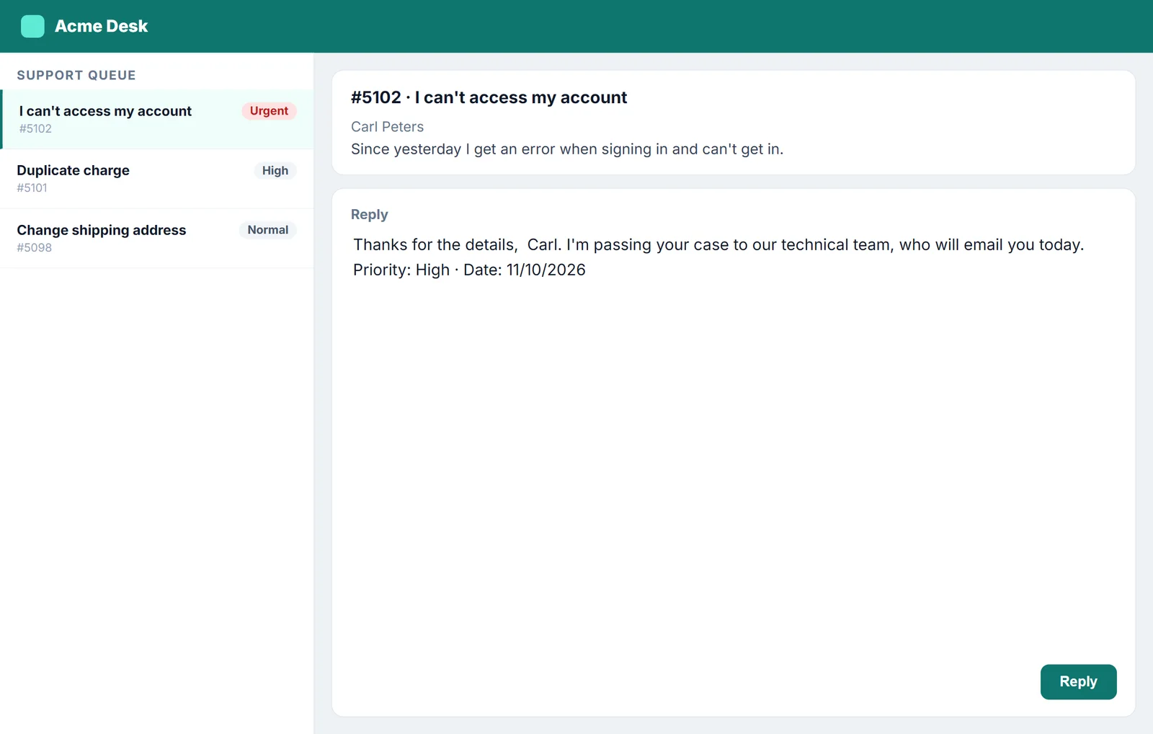This screenshot has height=734, width=1153.
Task: Click the Acme Desk title text
Action: (x=102, y=26)
